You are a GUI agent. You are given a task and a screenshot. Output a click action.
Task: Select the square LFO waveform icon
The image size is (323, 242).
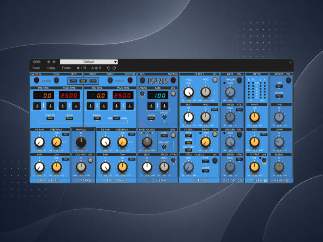[148, 124]
